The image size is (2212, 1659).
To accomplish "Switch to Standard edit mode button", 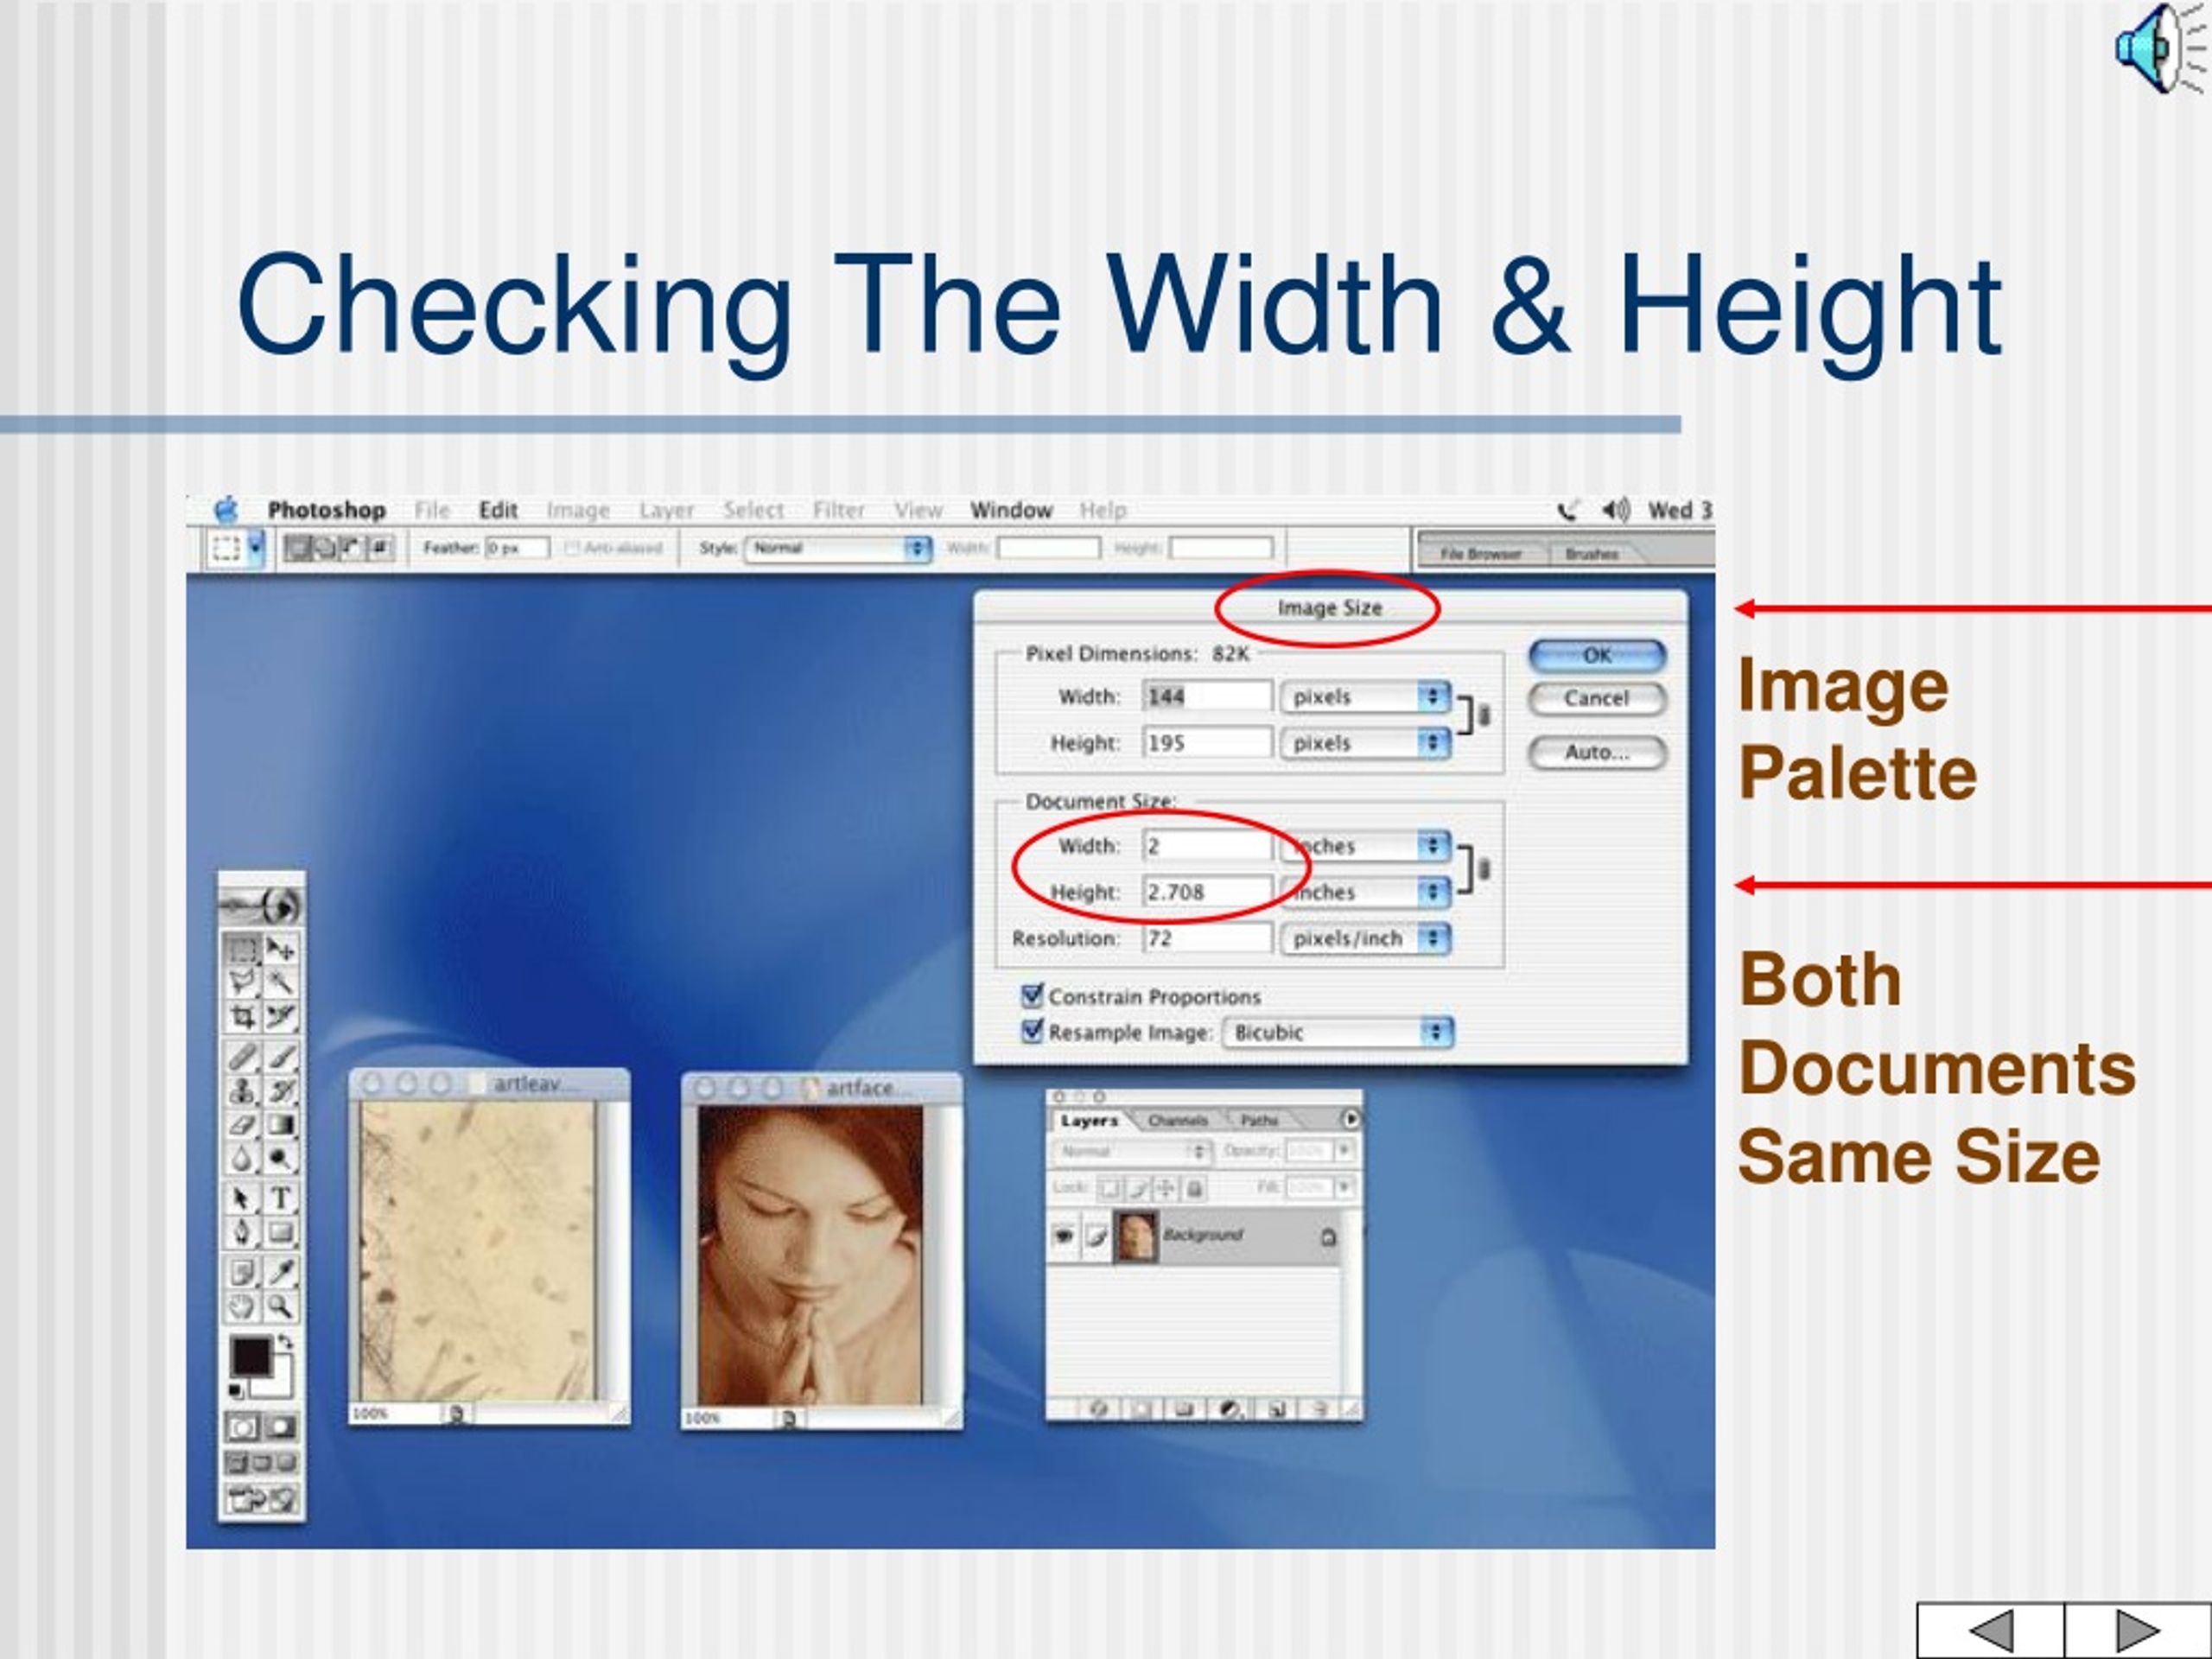I will point(243,1428).
